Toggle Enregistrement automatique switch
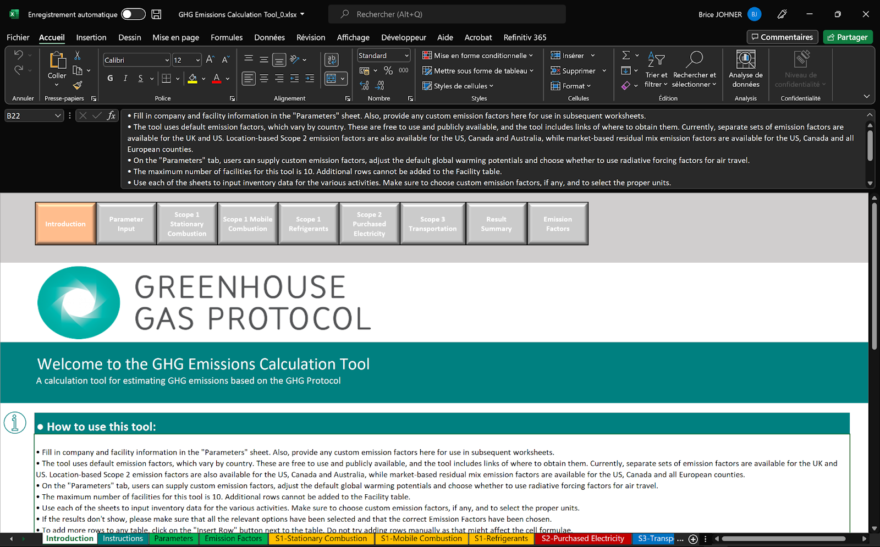Image resolution: width=880 pixels, height=547 pixels. coord(133,14)
